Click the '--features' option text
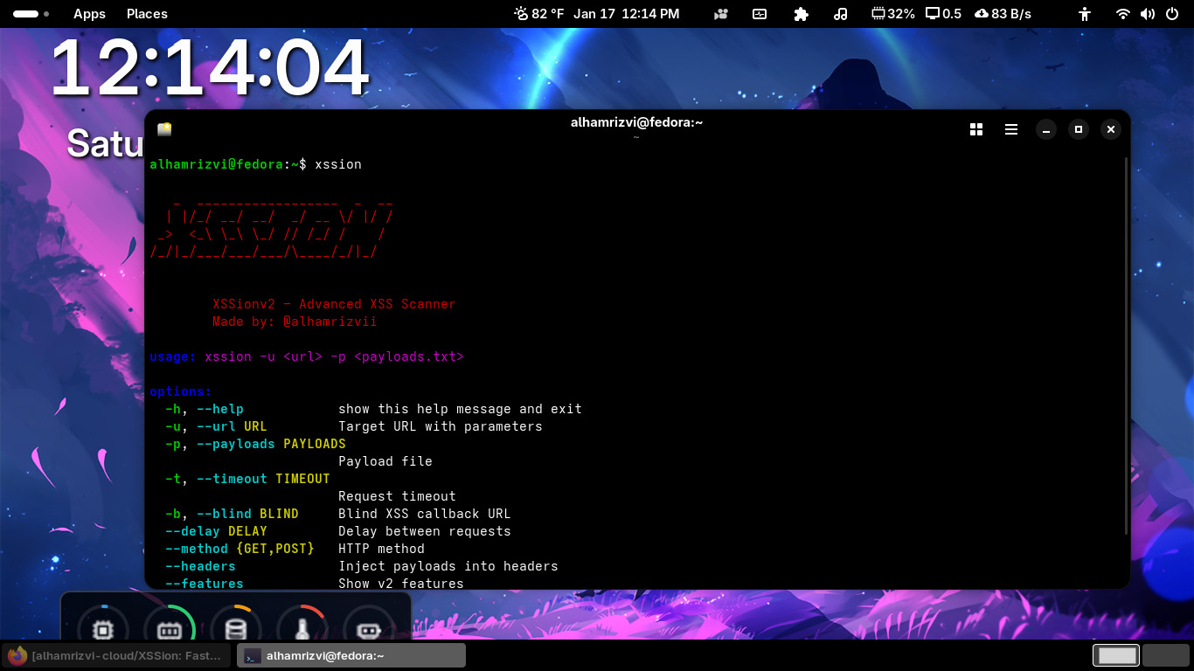Image resolution: width=1194 pixels, height=671 pixels. point(205,583)
